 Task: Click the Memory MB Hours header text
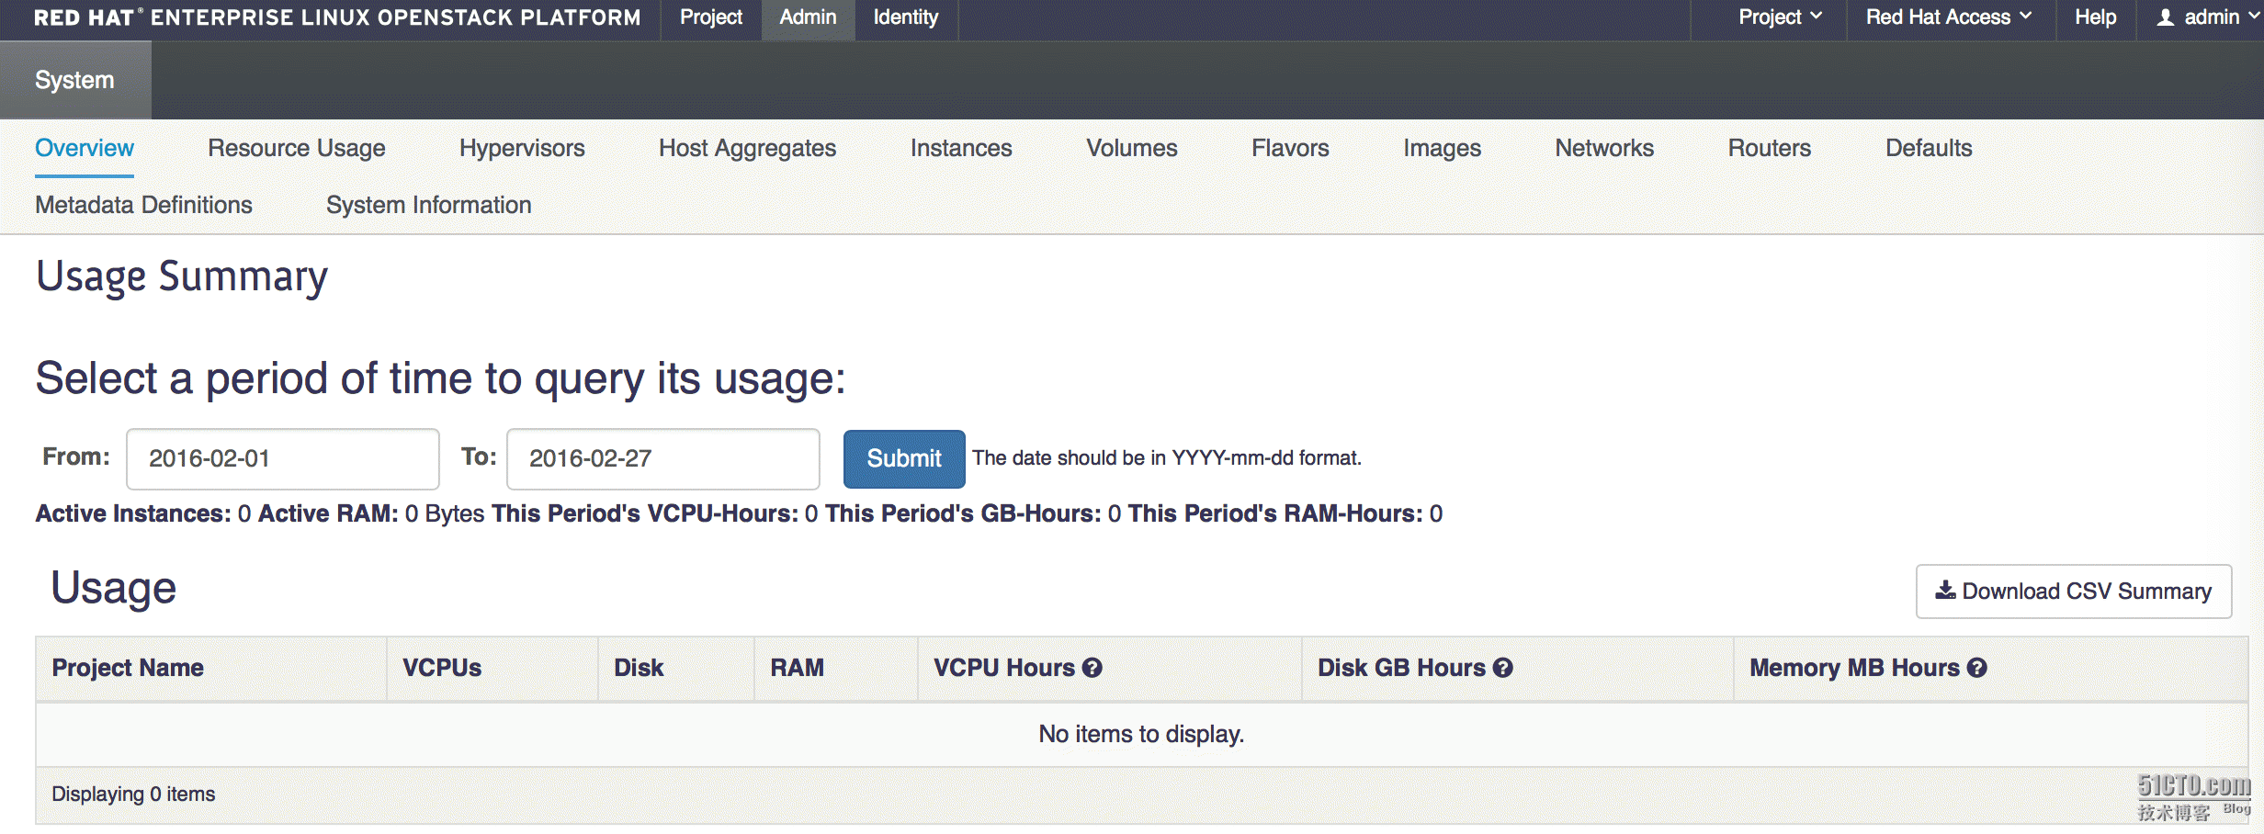click(x=1854, y=668)
